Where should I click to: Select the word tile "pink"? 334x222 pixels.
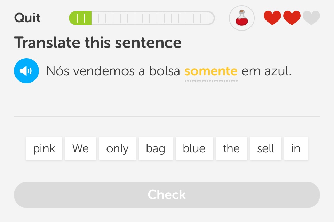coord(44,148)
